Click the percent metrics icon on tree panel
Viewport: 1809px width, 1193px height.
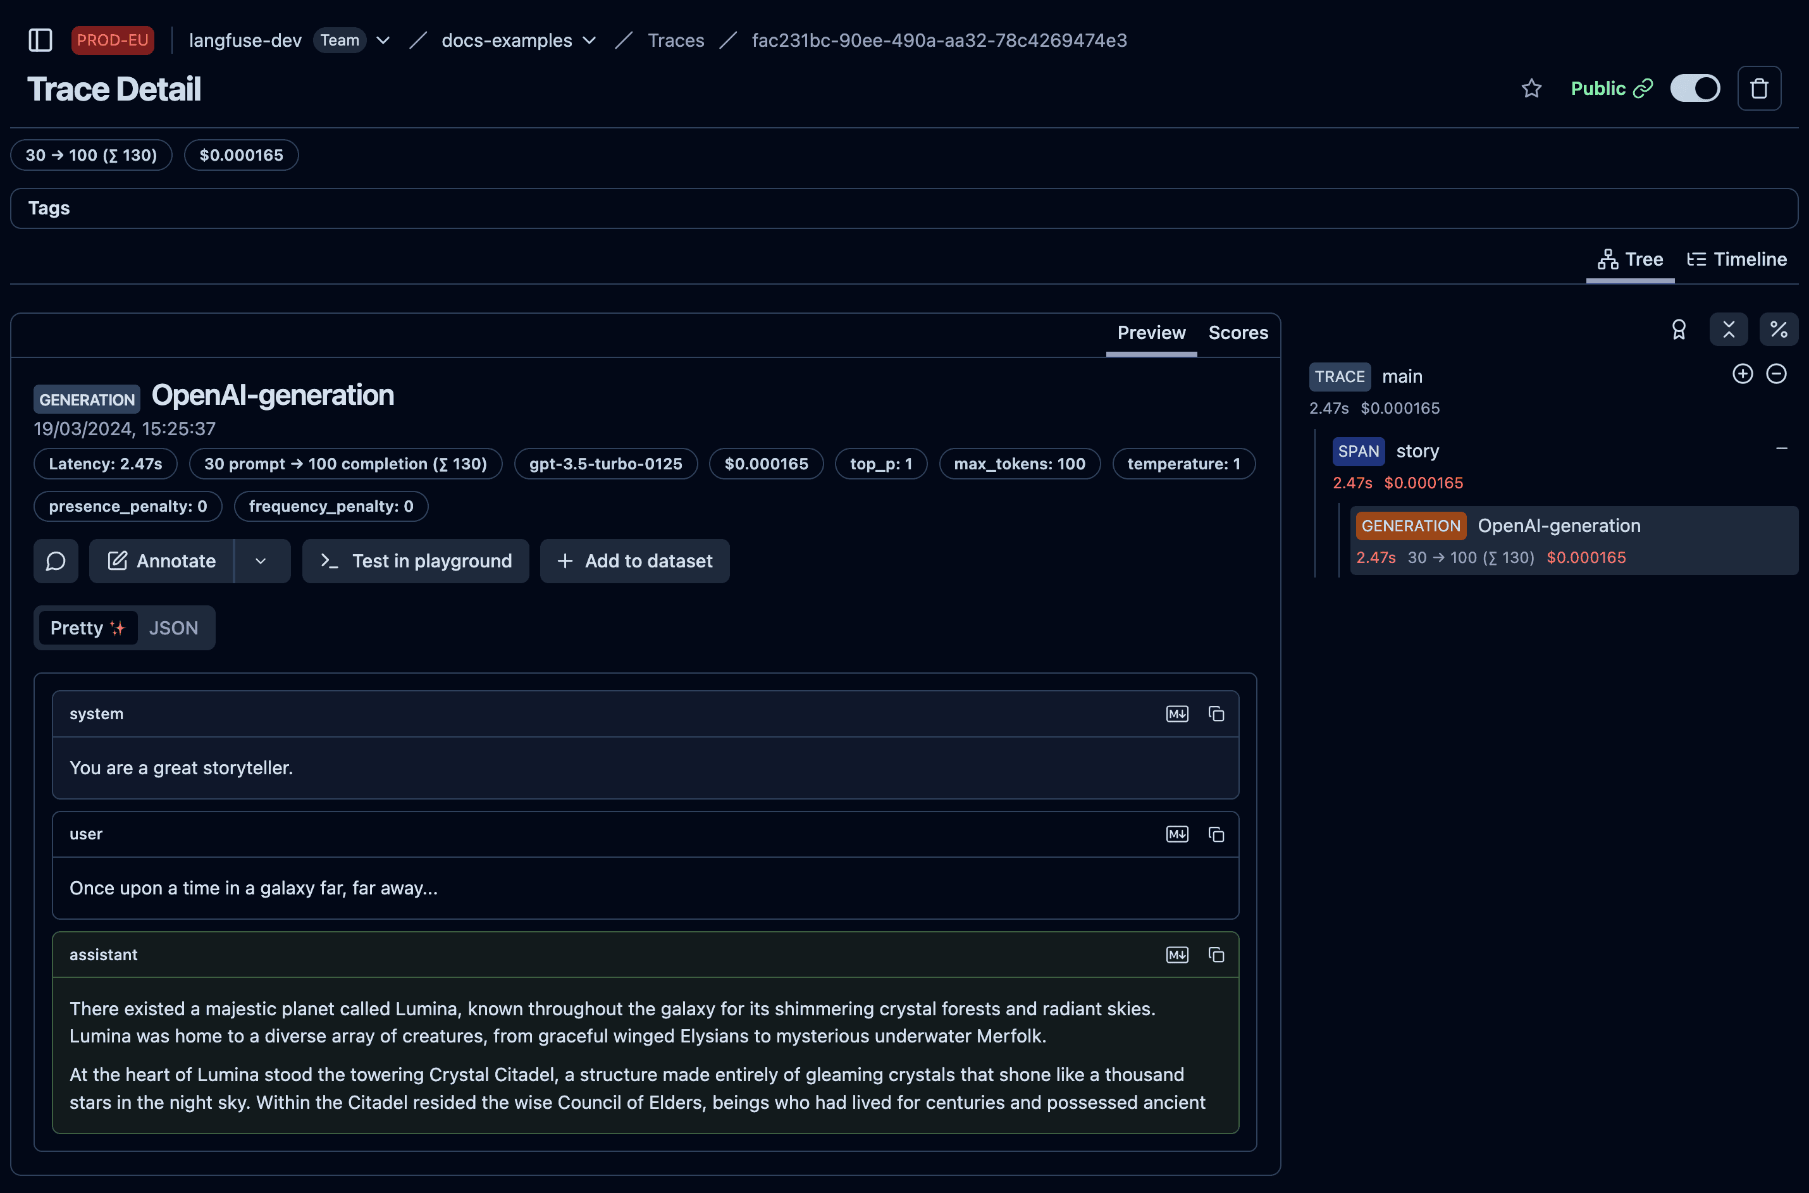pyautogui.click(x=1779, y=330)
